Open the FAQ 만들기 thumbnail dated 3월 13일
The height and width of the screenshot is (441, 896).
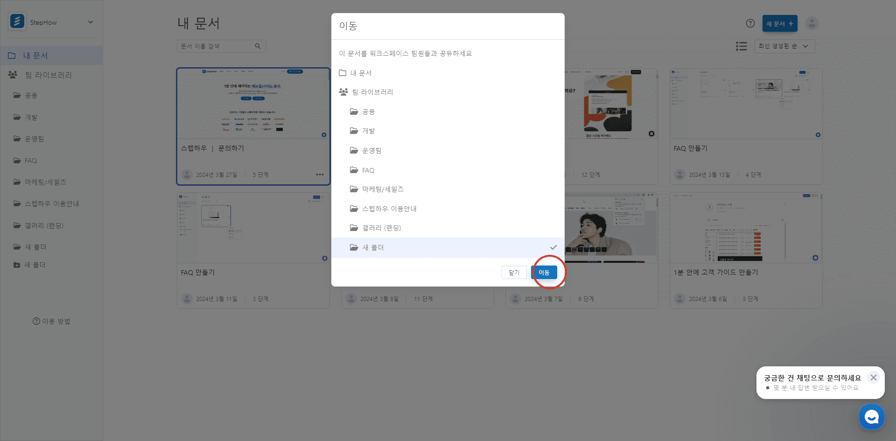coord(746,104)
